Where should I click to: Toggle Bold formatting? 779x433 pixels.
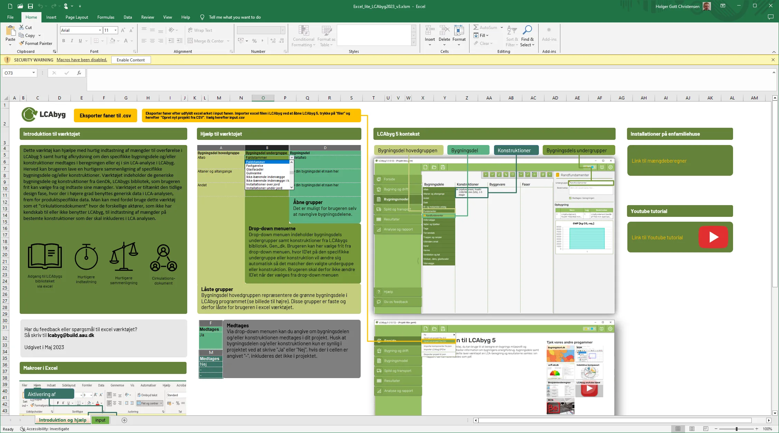pos(64,41)
